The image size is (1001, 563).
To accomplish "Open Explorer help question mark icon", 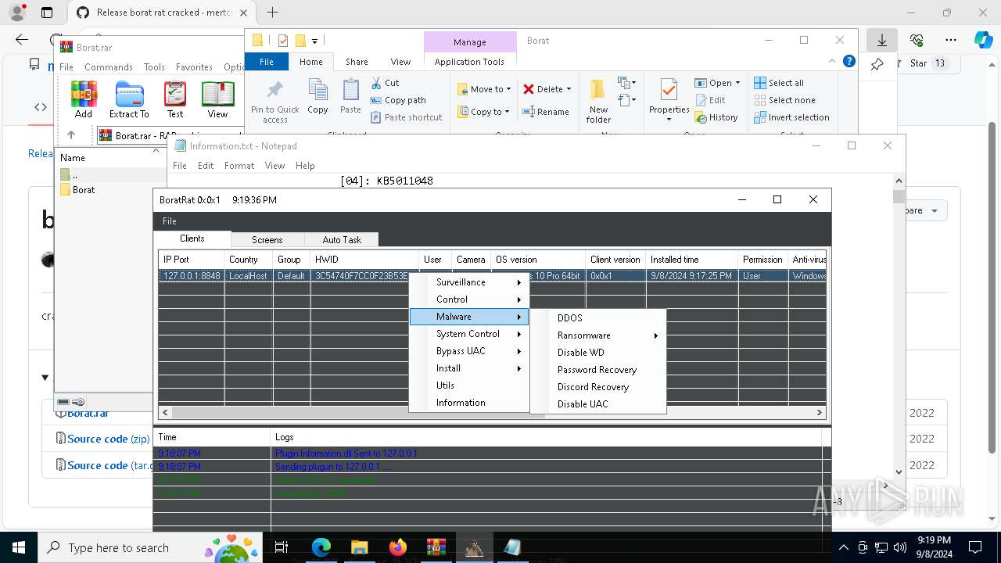I will point(849,61).
